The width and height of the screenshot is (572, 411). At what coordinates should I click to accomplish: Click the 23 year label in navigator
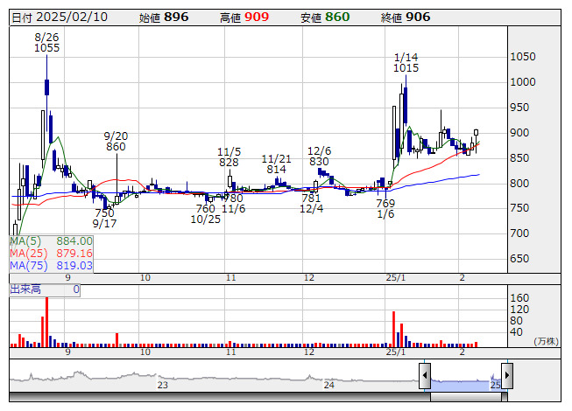click(x=163, y=385)
